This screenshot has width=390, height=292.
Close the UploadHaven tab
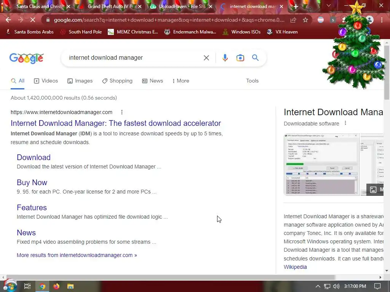(x=211, y=7)
